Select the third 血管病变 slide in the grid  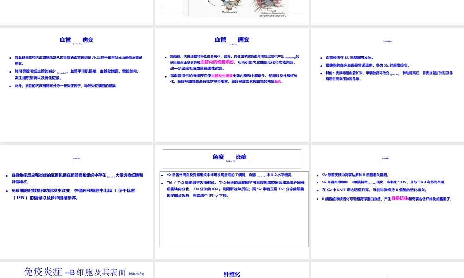388,83
